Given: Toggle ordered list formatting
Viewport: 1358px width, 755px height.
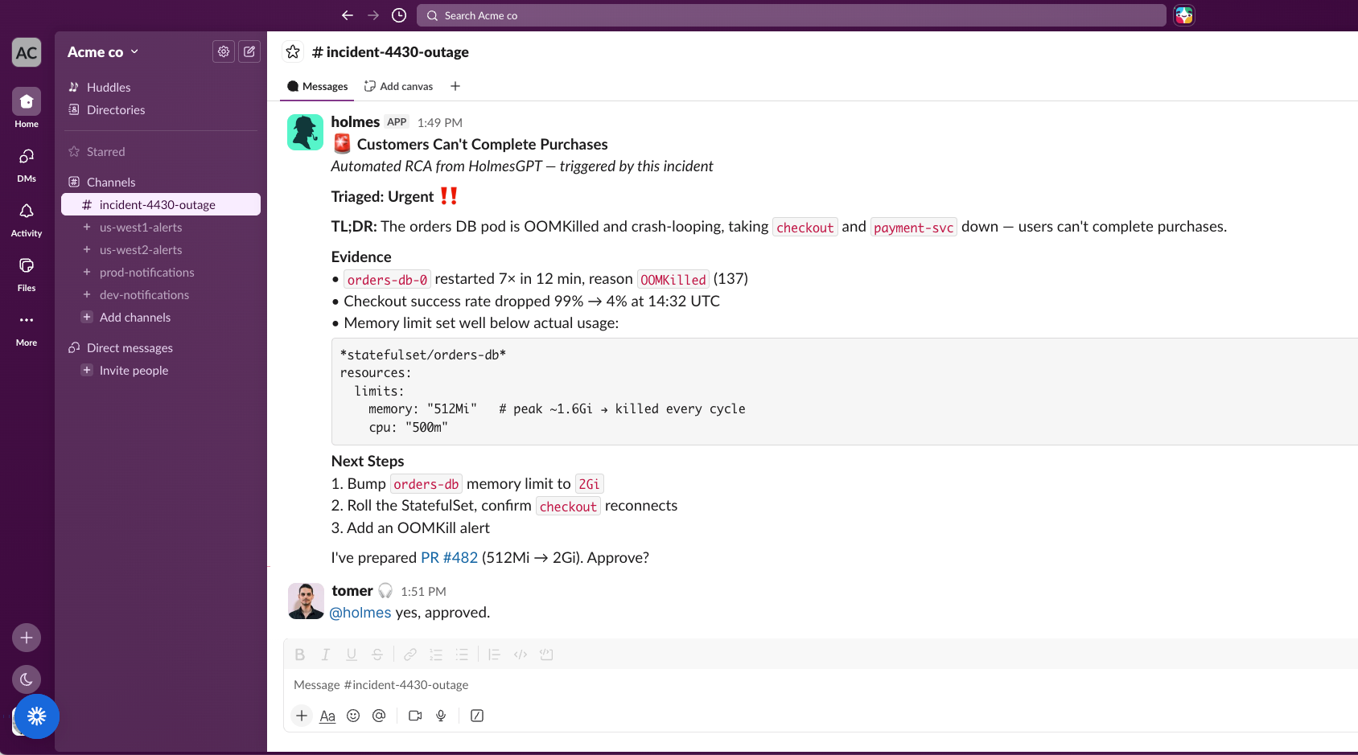Looking at the screenshot, I should (x=436, y=654).
